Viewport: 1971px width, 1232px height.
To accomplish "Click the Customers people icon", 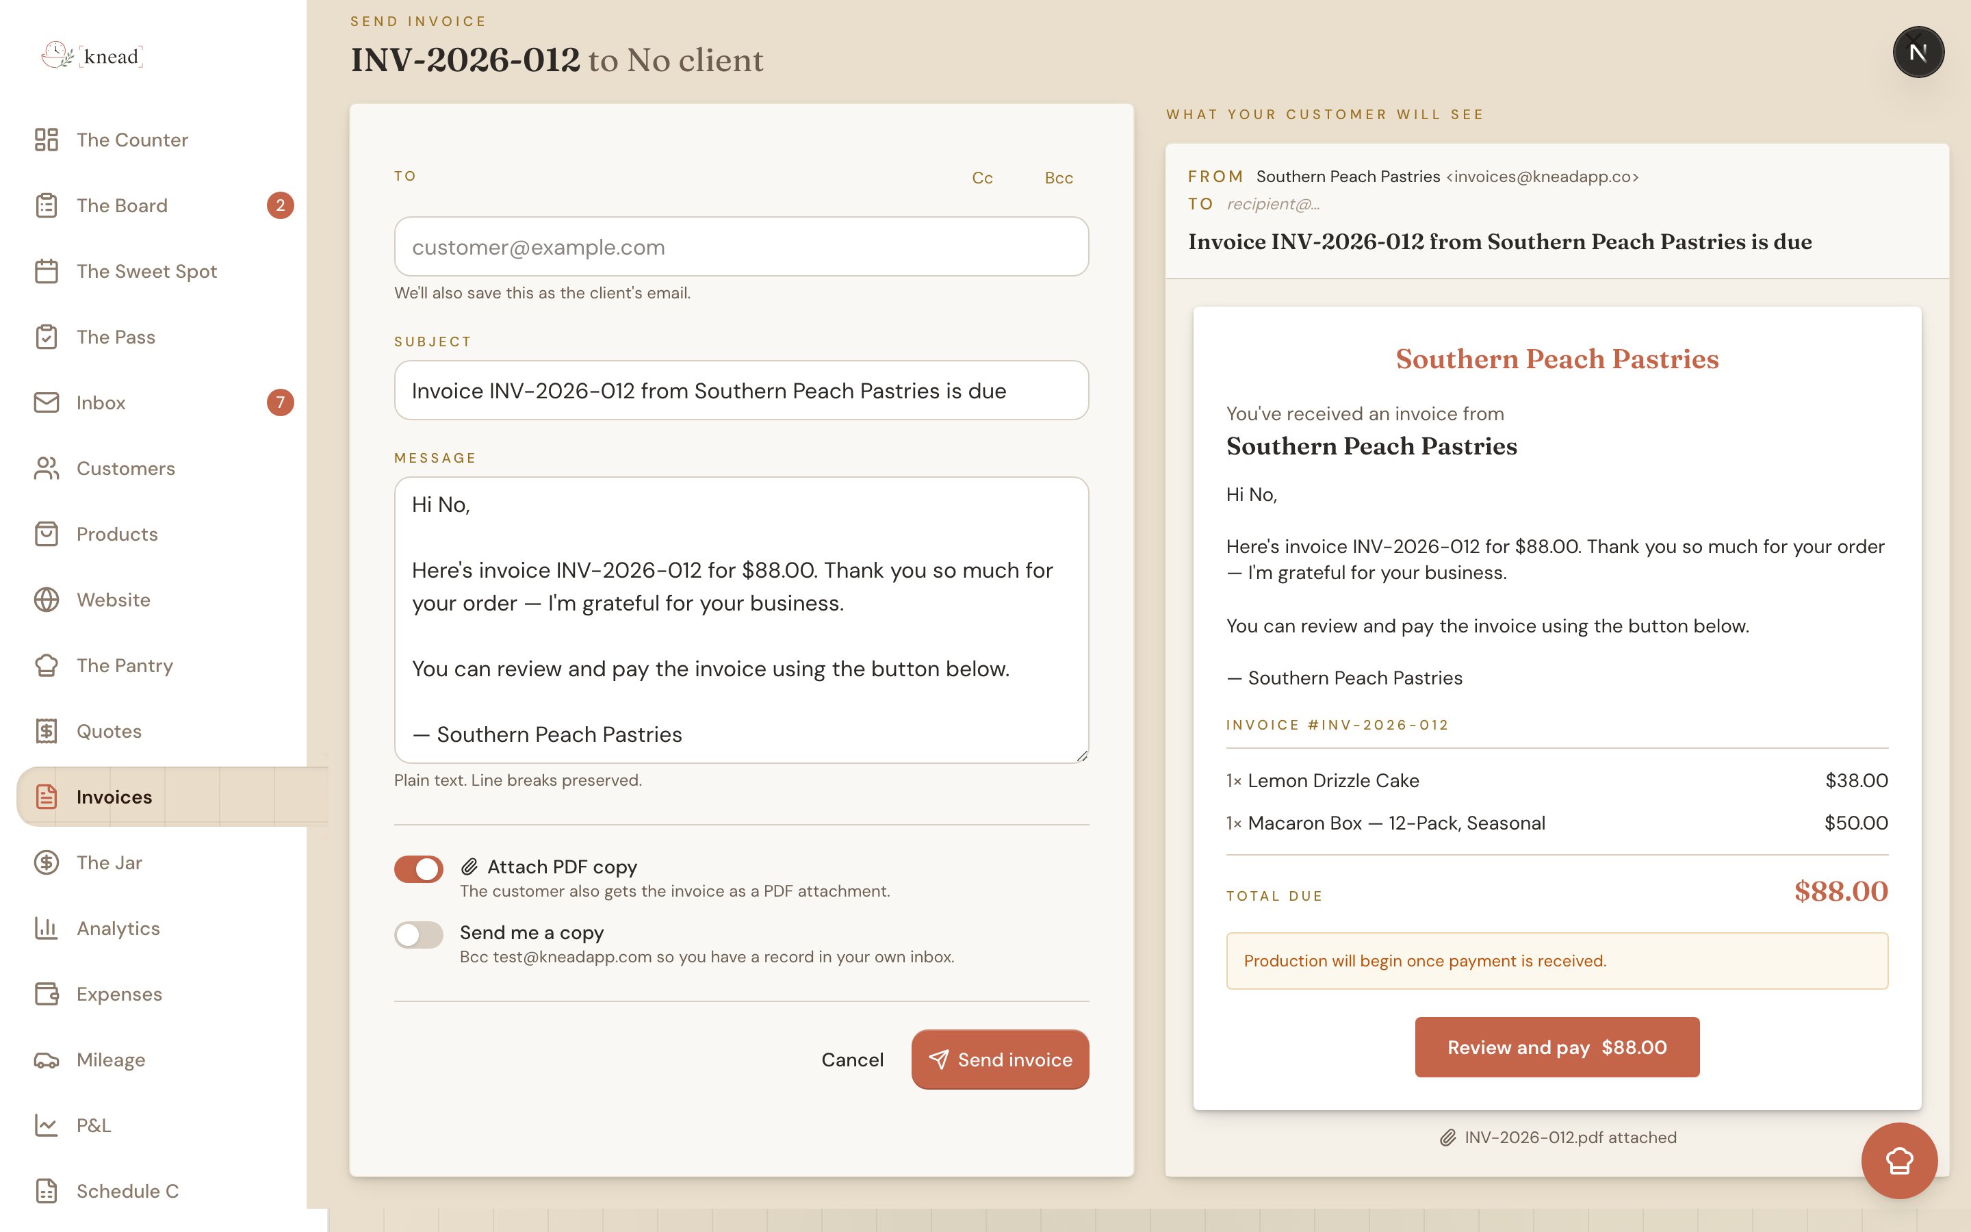I will [47, 469].
